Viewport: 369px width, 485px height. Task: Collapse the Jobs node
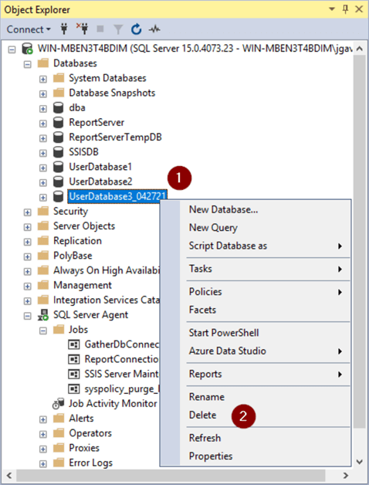[43, 331]
